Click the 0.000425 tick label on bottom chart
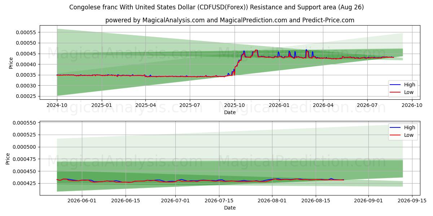Image resolution: width=433 pixels, height=216 pixels. tap(25, 183)
